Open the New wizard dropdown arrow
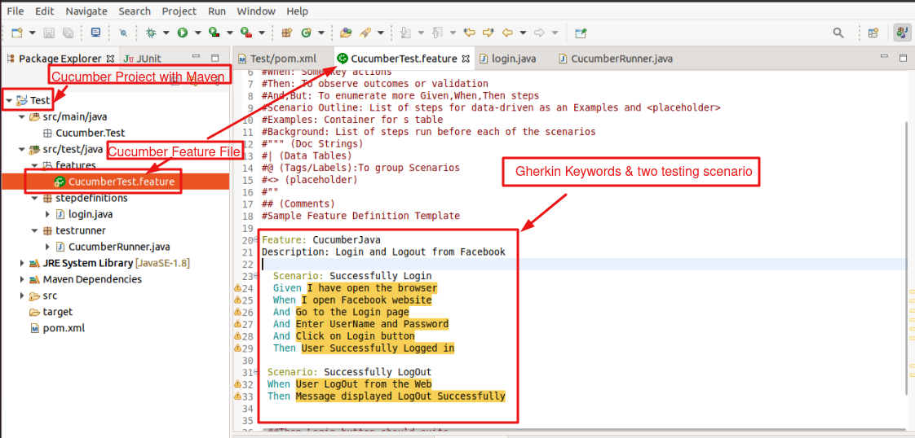915x438 pixels. coord(32,33)
